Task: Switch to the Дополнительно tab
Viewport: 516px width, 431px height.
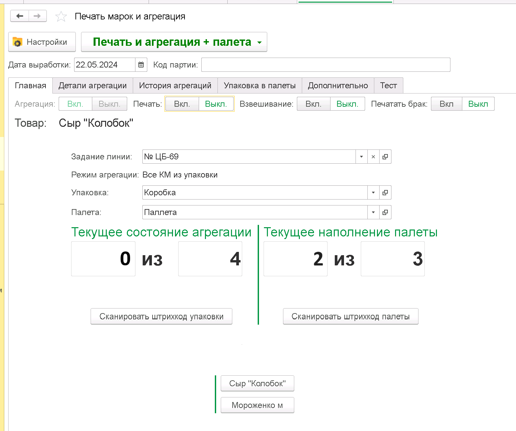Action: (x=338, y=86)
